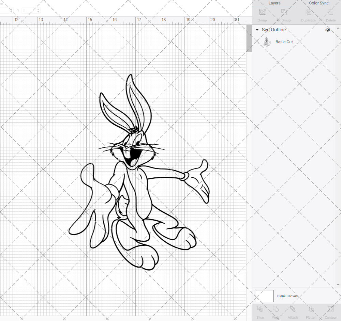Select the Basic Cut layer thumbnail

pos(267,42)
